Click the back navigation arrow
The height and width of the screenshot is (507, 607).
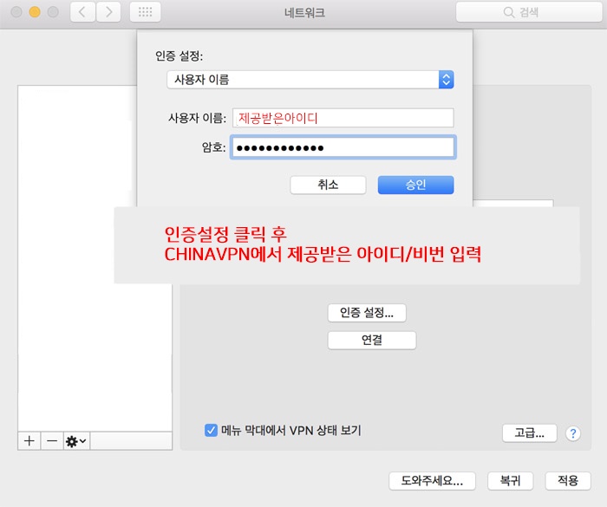pos(82,12)
